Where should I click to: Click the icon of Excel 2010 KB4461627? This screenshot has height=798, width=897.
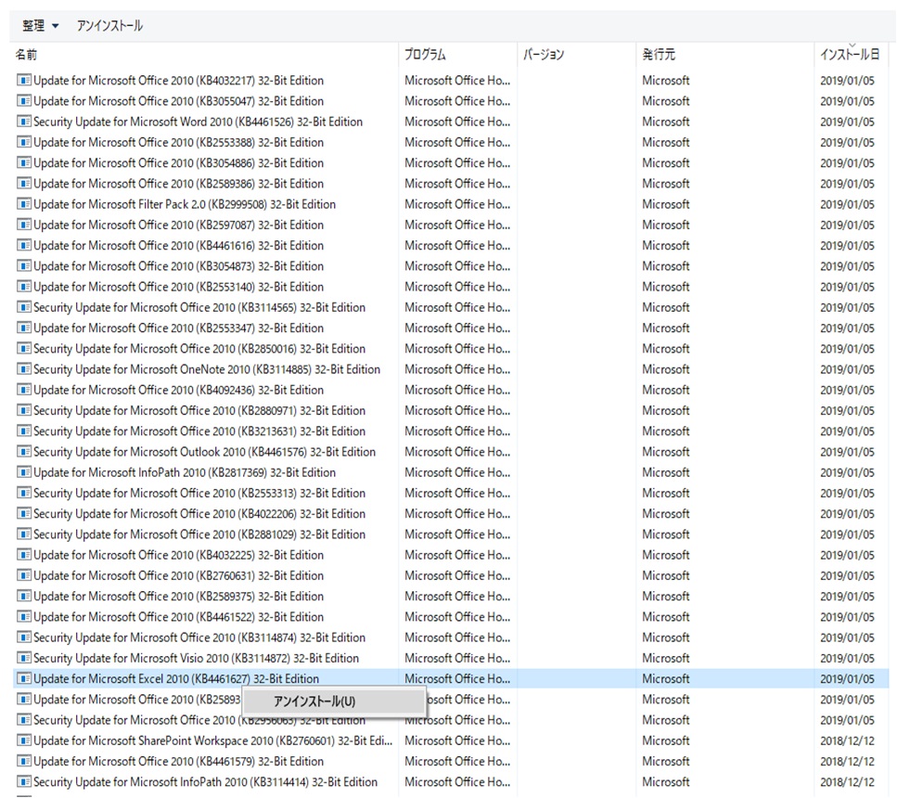click(x=24, y=678)
